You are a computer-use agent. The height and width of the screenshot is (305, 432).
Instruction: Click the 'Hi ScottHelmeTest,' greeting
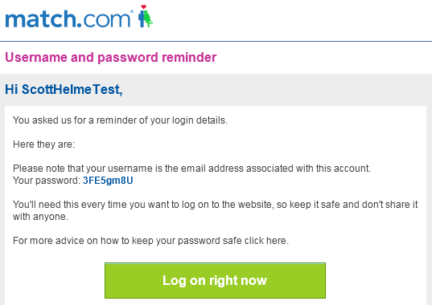coord(64,89)
